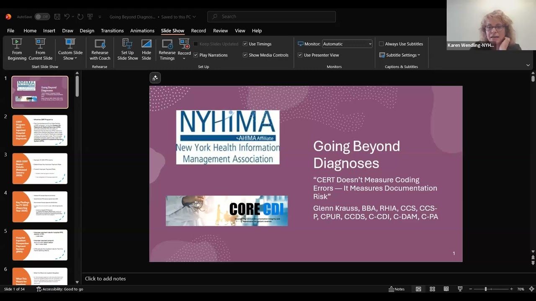Select slide 5 thumbnail in panel

[x=40, y=245]
